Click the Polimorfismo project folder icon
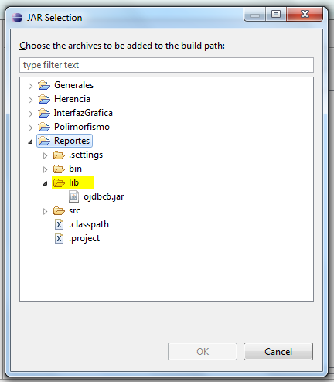This screenshot has width=334, height=382. [44, 126]
